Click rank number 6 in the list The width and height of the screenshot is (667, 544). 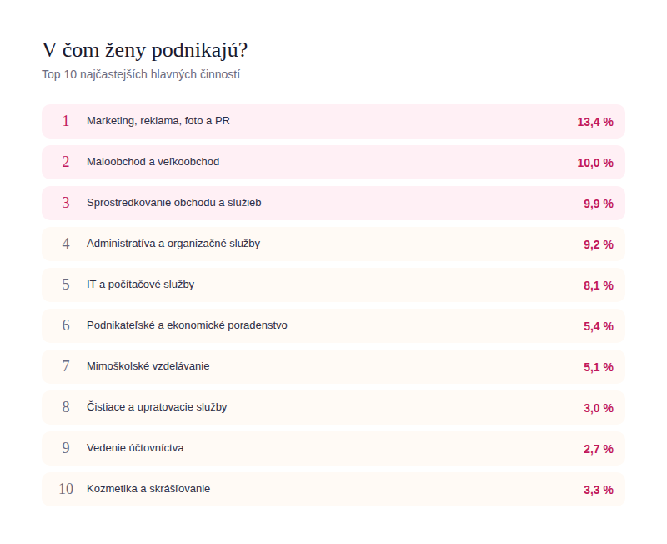66,325
